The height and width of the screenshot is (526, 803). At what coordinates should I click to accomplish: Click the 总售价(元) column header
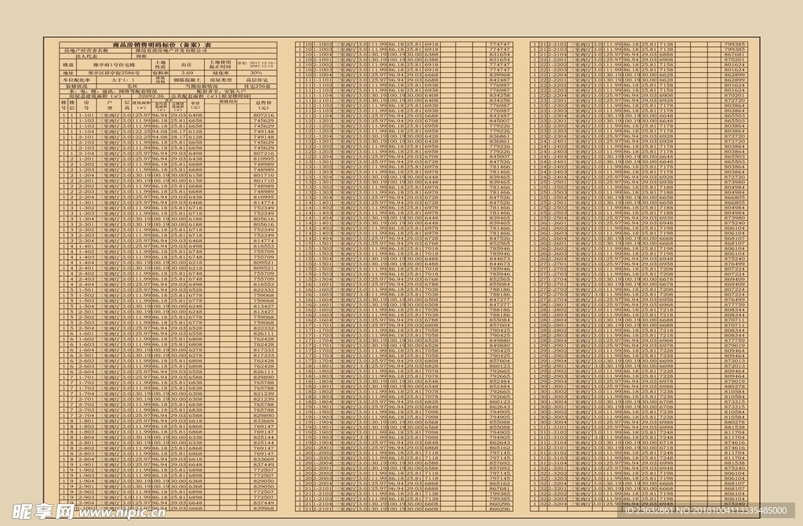(263, 104)
